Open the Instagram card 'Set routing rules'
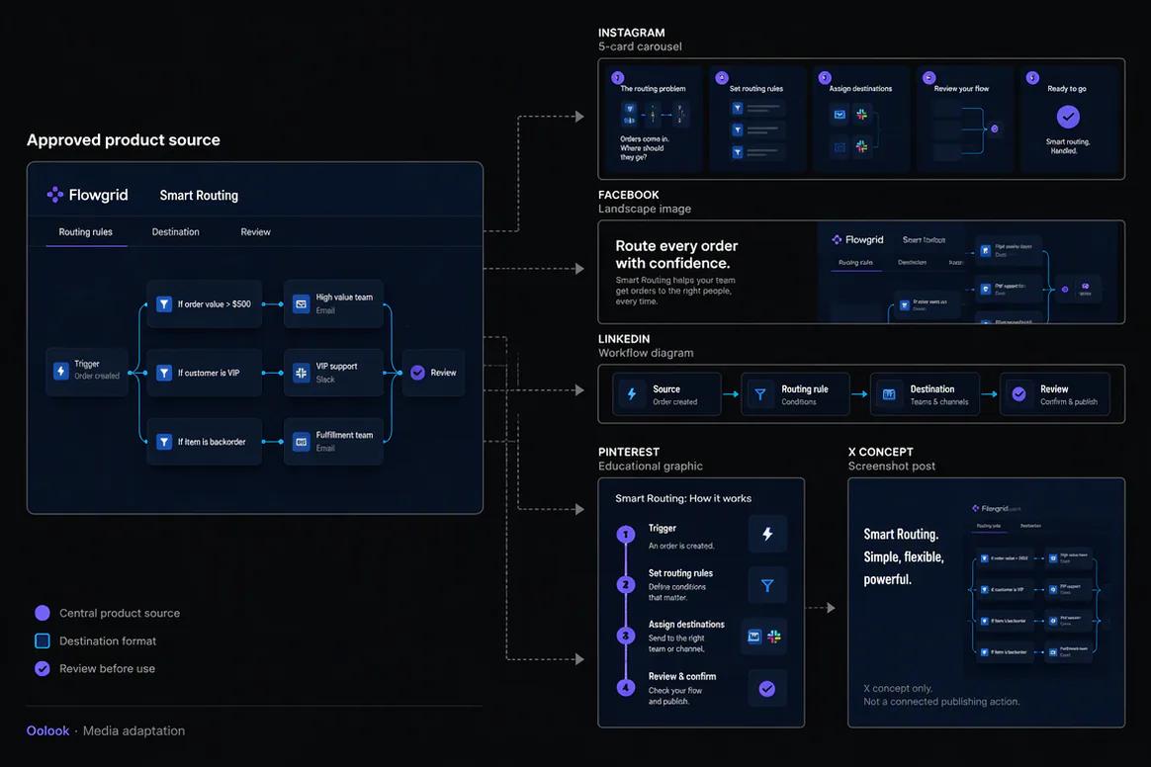Screen dimensions: 1151x767 point(756,119)
